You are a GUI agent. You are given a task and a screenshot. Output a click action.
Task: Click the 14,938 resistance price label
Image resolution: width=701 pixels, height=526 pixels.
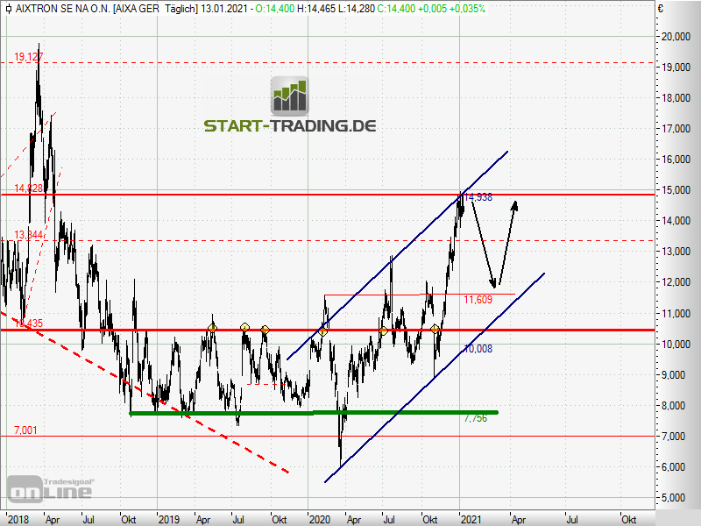coord(478,198)
